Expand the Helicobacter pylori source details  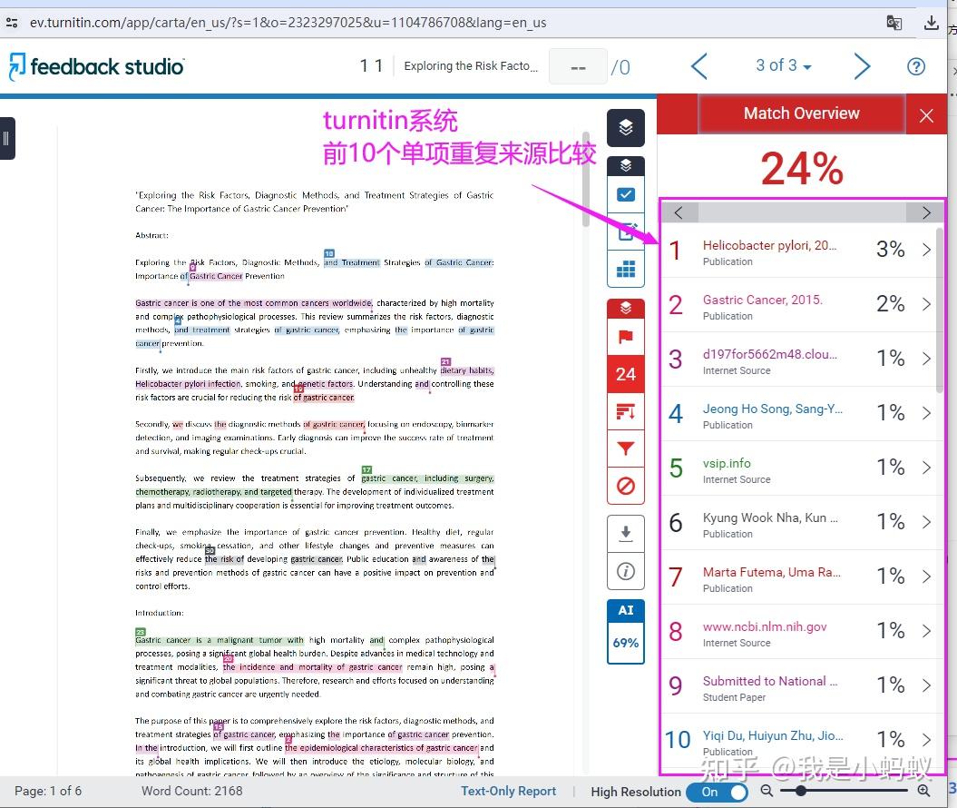[x=925, y=249]
